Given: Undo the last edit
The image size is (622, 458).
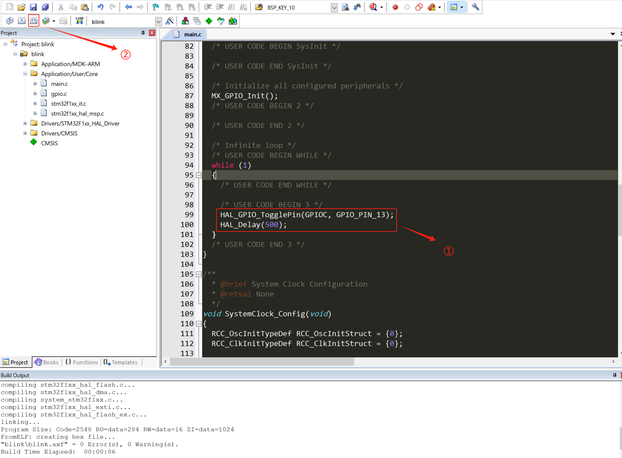Looking at the screenshot, I should pyautogui.click(x=101, y=7).
